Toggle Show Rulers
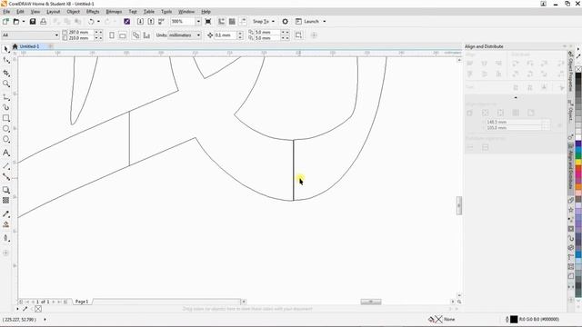The image size is (582, 327). coord(222,22)
